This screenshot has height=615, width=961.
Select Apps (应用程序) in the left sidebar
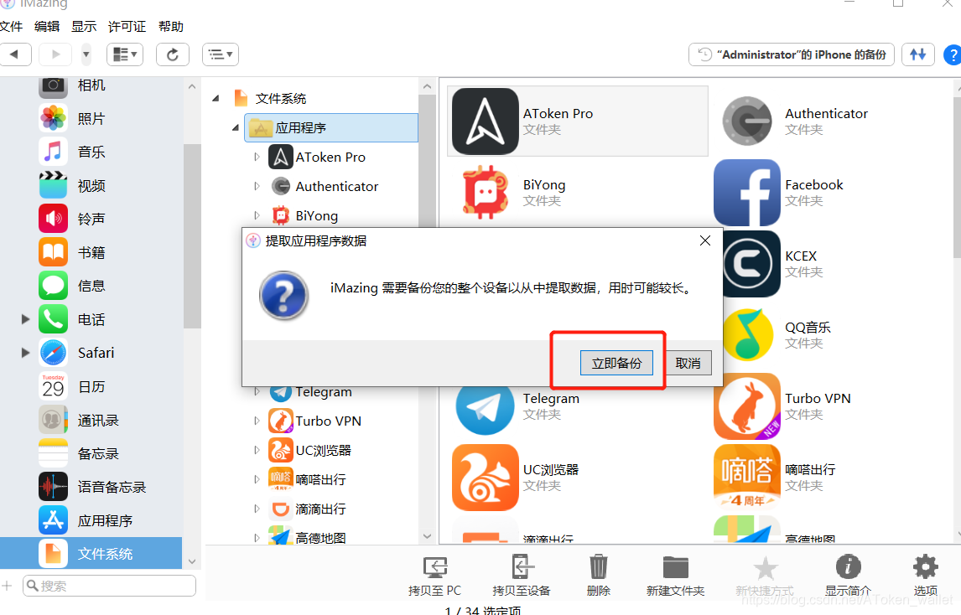pyautogui.click(x=92, y=520)
